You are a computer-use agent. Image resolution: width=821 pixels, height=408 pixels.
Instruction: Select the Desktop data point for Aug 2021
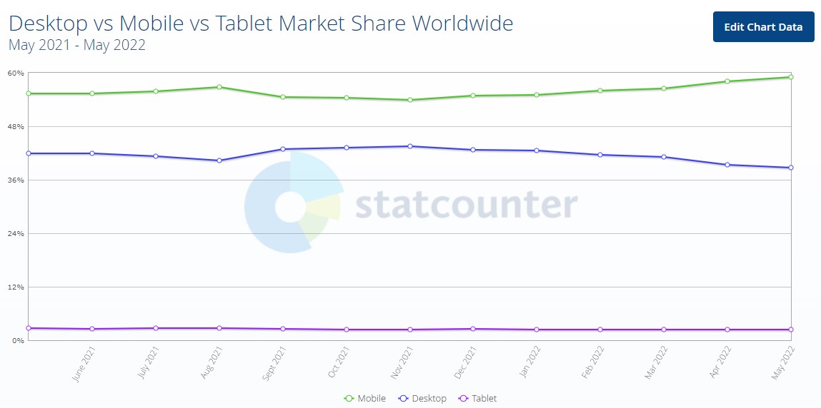[x=219, y=160]
